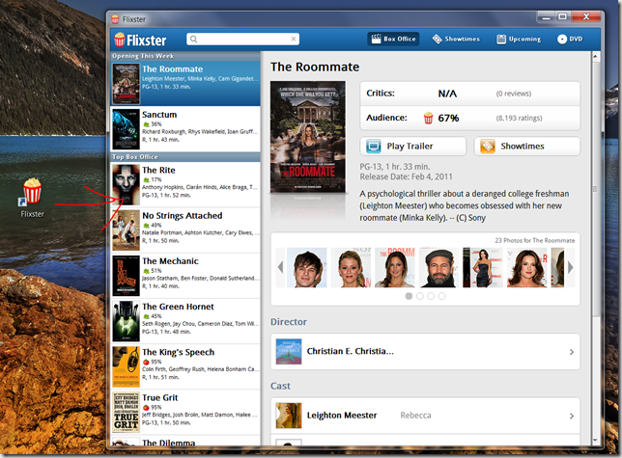Select Sanctum poster thumbnail

click(126, 129)
